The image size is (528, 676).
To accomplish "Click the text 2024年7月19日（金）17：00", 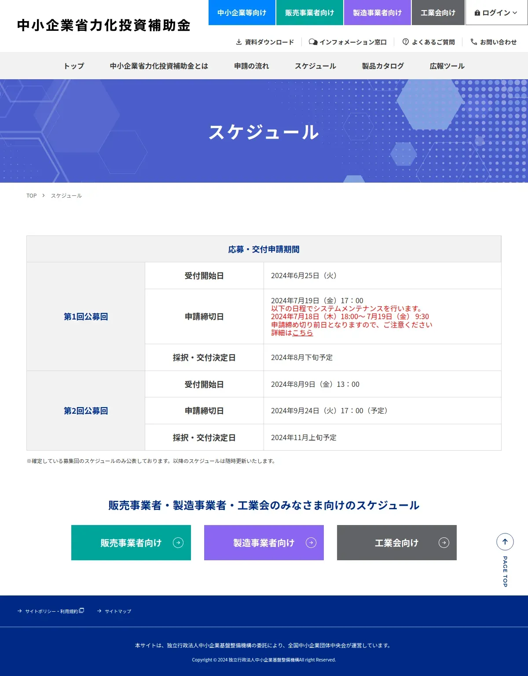I will (x=317, y=301).
